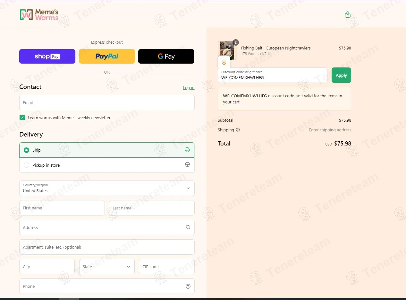This screenshot has width=406, height=300.
Task: Open the State dropdown
Action: coord(107,267)
